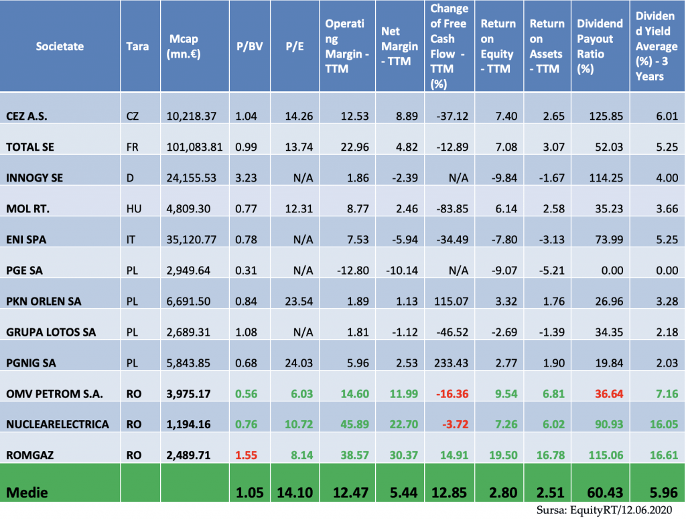Click ROMGAZ red P/BV value 1.55
Image resolution: width=686 pixels, height=520 pixels.
point(247,456)
